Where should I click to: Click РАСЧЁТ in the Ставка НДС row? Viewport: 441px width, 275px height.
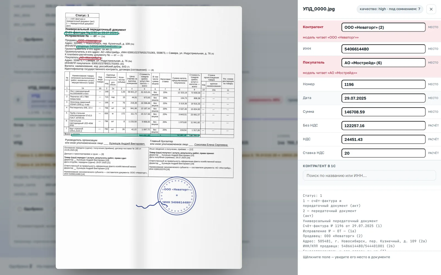pyautogui.click(x=433, y=153)
